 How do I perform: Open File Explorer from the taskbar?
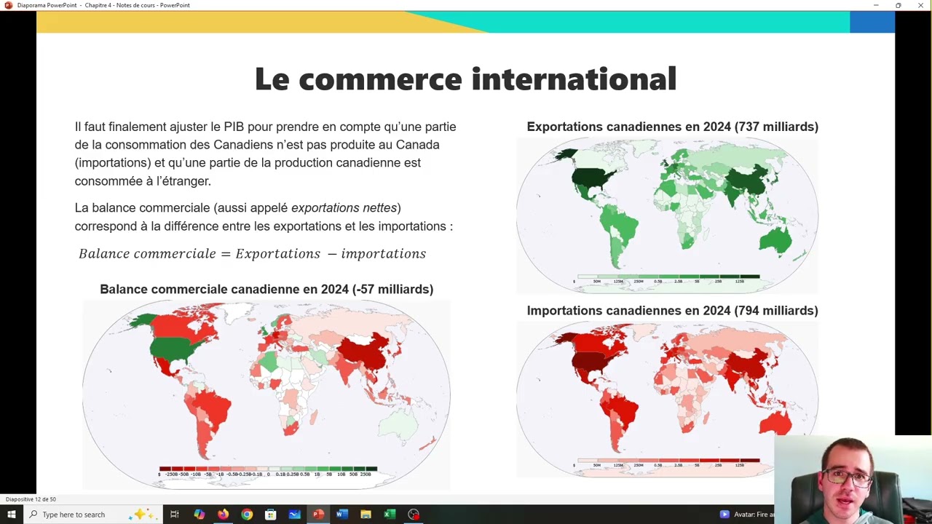[x=366, y=515]
